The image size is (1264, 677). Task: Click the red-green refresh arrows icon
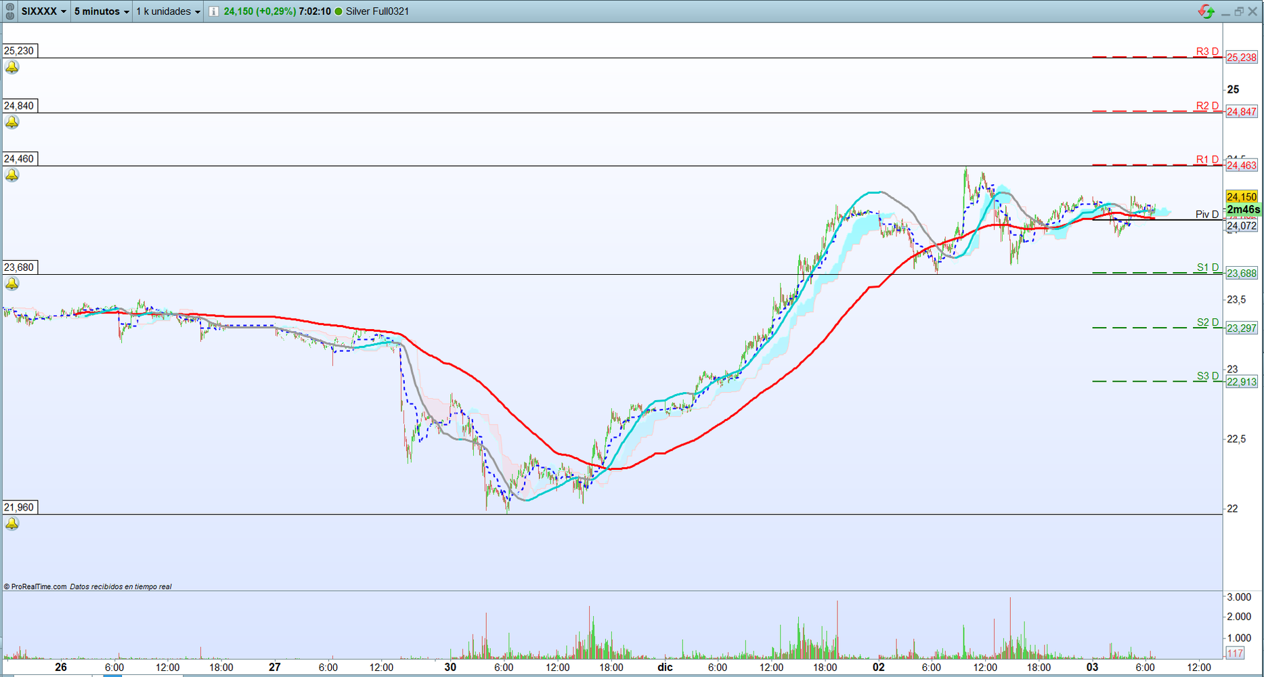coord(1206,12)
